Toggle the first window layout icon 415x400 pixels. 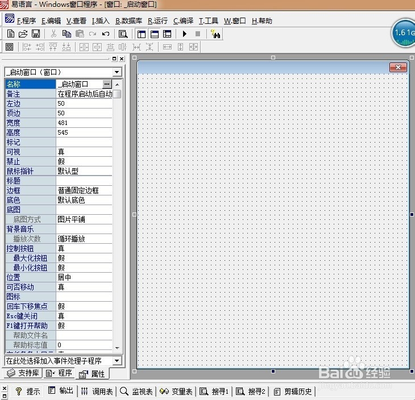click(x=142, y=34)
